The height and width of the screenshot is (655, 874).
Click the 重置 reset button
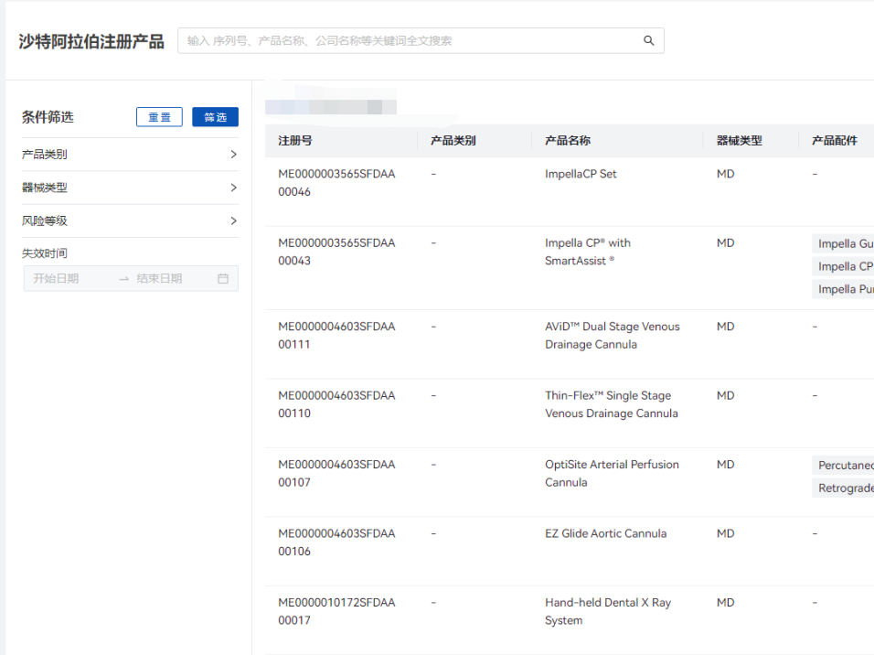(159, 117)
